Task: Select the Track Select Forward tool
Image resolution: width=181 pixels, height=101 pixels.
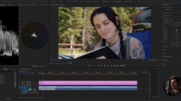Action: click(15, 73)
